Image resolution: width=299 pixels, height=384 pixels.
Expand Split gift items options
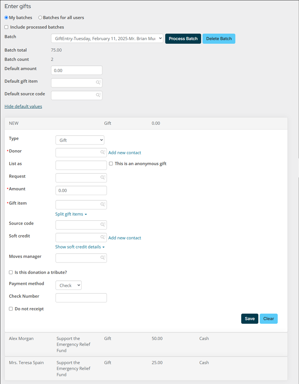pyautogui.click(x=71, y=214)
